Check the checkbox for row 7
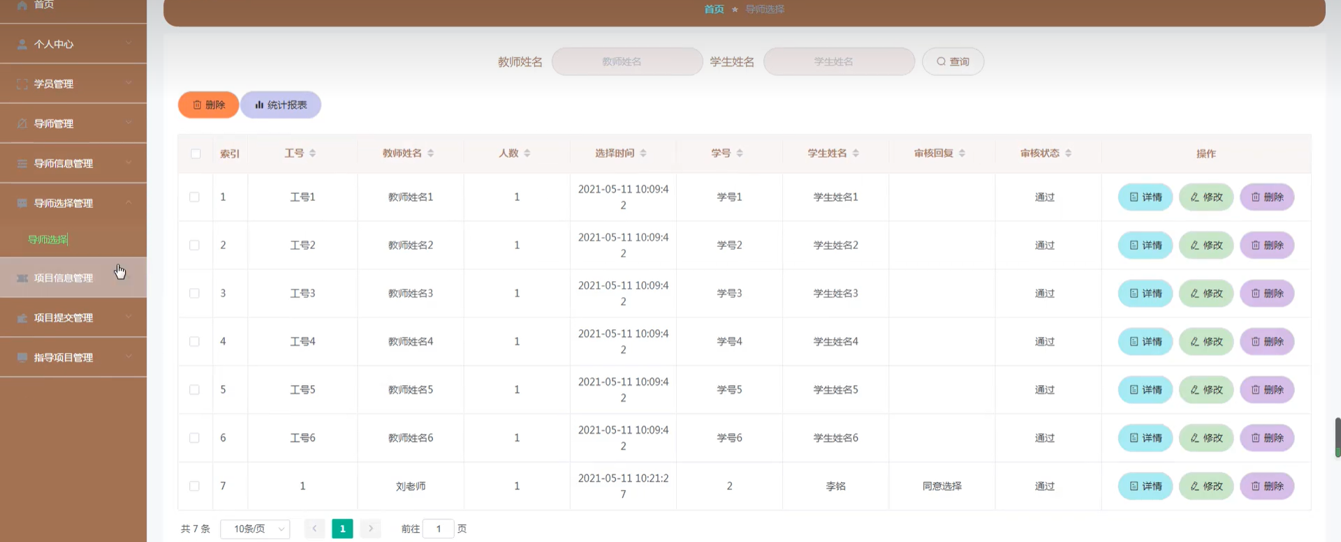Image resolution: width=1341 pixels, height=542 pixels. pyautogui.click(x=194, y=486)
